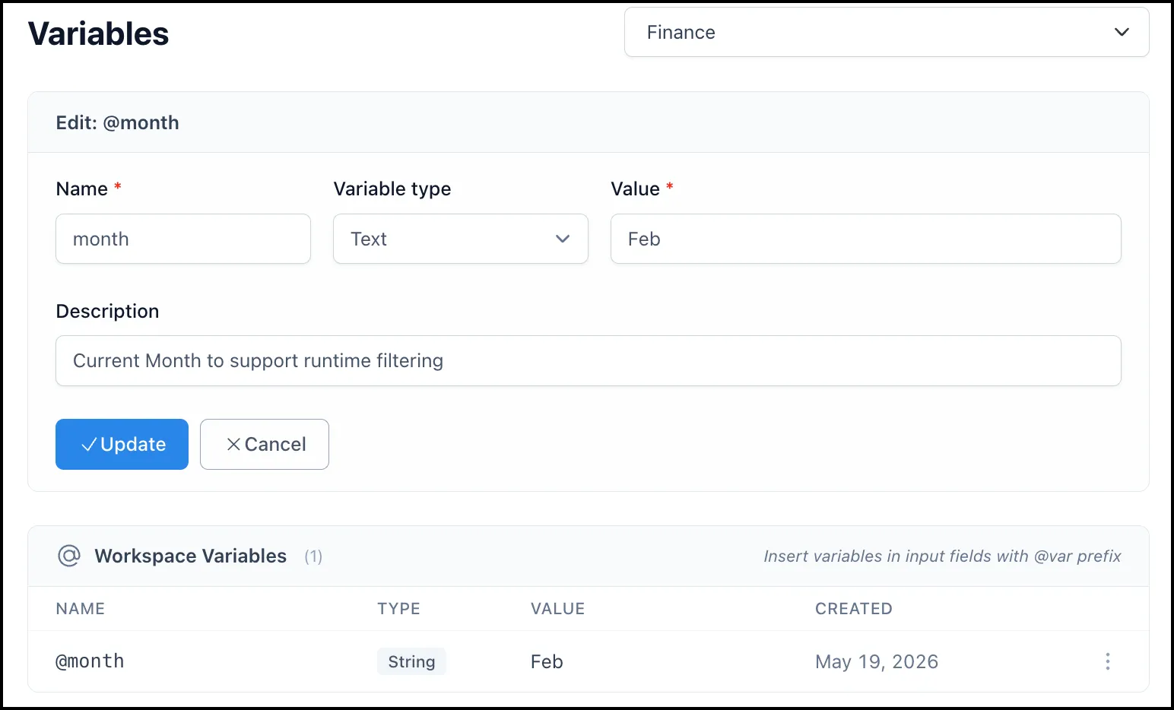Click the @ icon beside Workspace Variables

tap(69, 556)
